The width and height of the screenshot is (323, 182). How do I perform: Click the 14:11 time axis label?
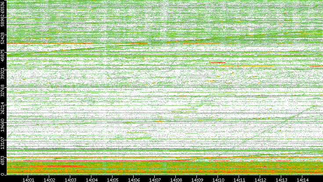[239, 180]
